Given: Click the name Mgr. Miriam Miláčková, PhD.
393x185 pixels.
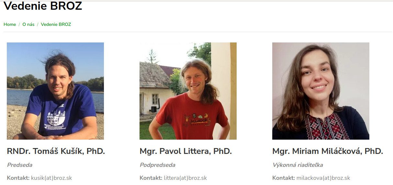Looking at the screenshot, I should point(328,151).
